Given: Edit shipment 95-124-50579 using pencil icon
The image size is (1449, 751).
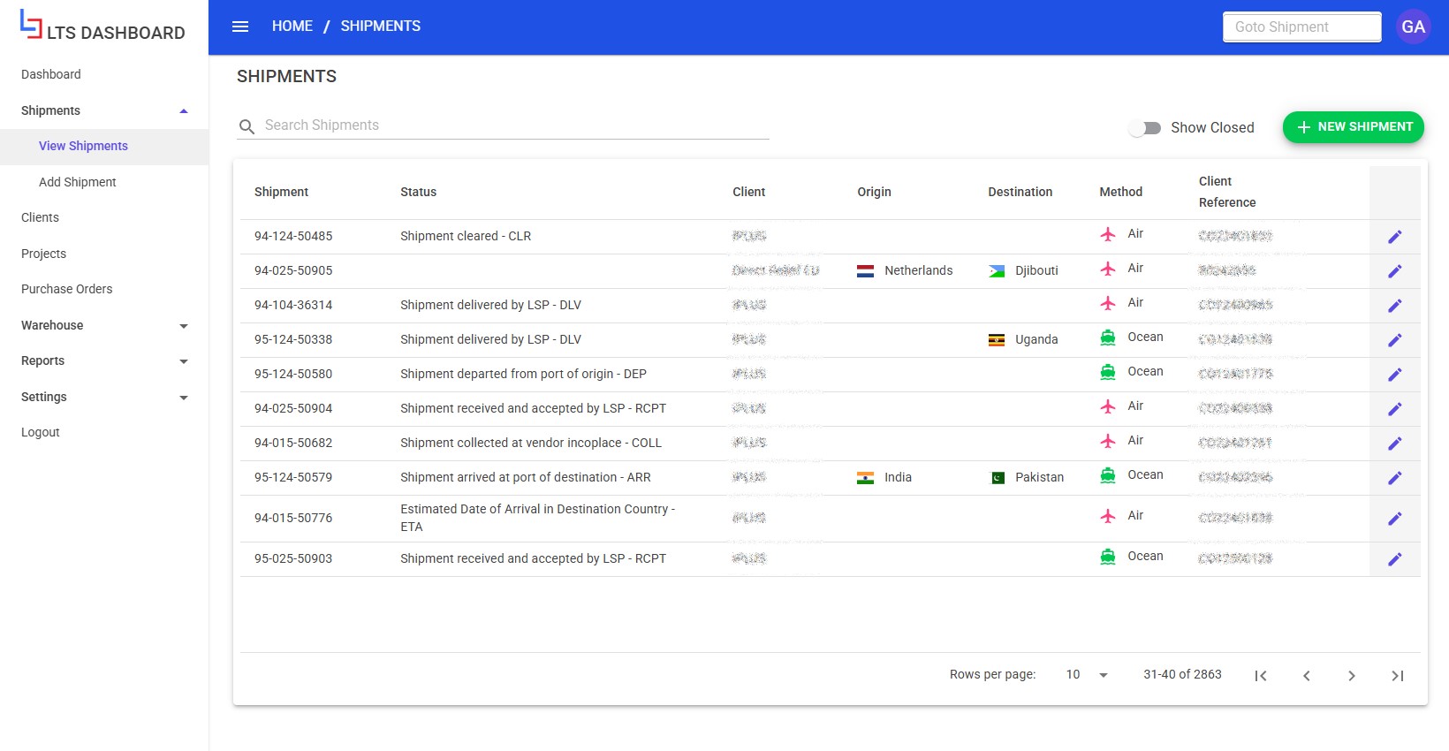Looking at the screenshot, I should pos(1394,478).
